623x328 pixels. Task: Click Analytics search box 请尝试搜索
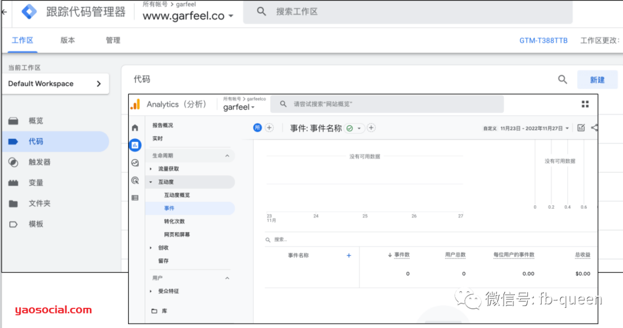click(x=387, y=104)
